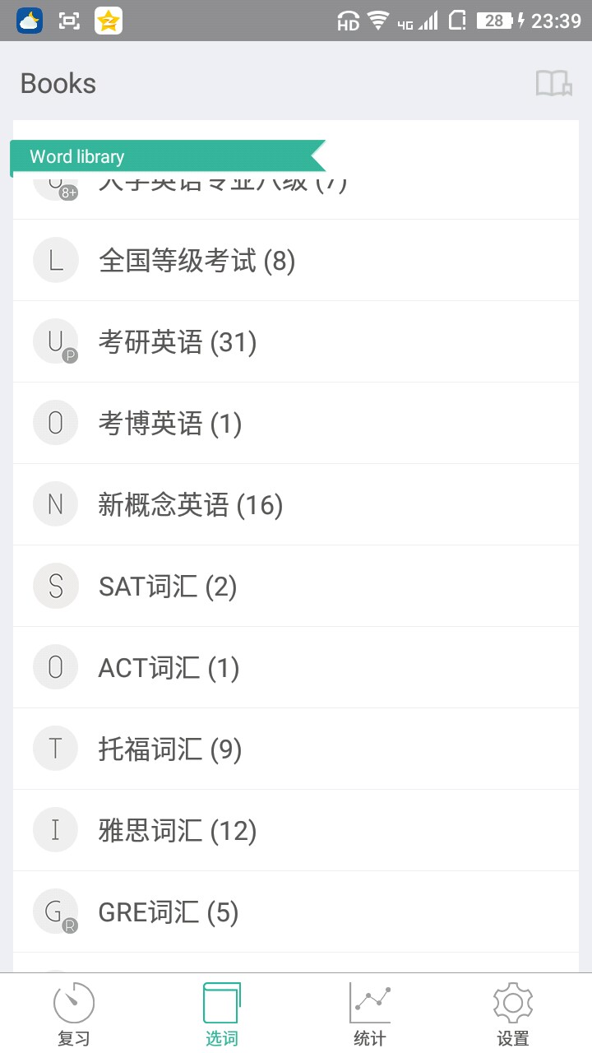Select ACT词汇 (1) word list
592x1053 pixels.
coord(169,668)
